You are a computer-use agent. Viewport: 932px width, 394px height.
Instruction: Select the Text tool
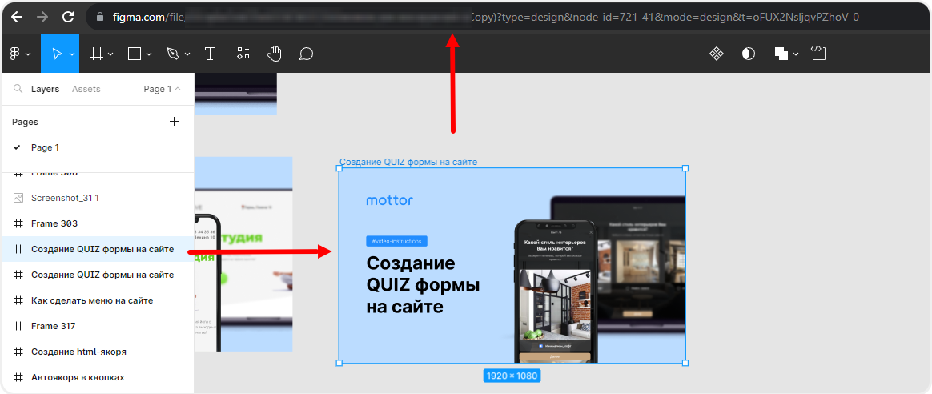click(210, 54)
